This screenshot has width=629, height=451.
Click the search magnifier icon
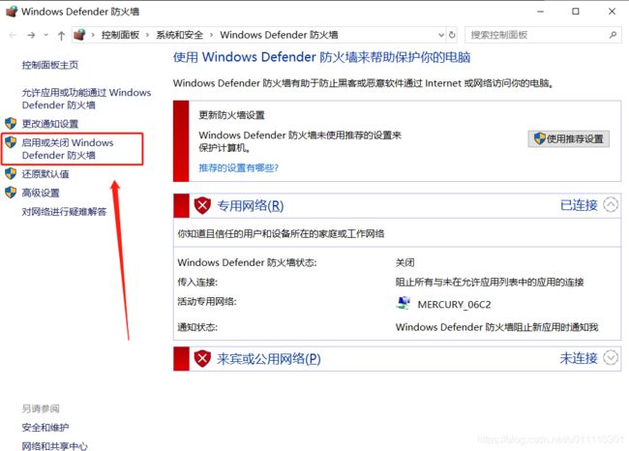point(613,35)
